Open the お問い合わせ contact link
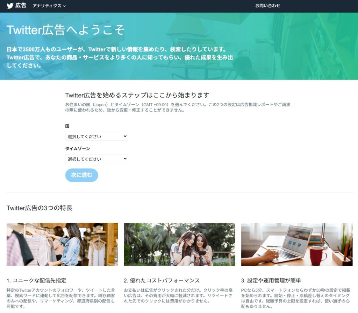Viewport: 358px width, 313px height. 267,6
